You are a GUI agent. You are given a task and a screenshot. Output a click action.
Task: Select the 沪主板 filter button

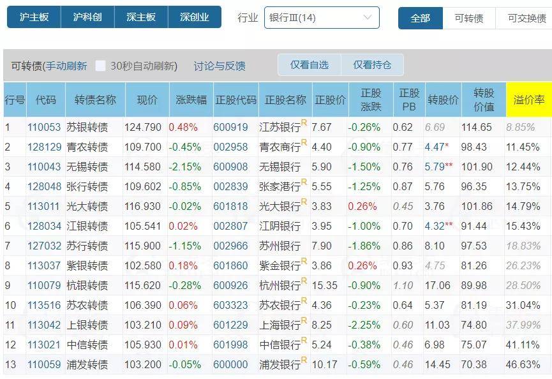click(34, 17)
